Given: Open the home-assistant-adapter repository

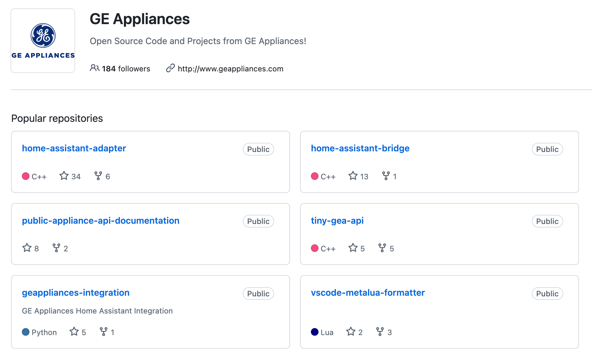Looking at the screenshot, I should [74, 148].
